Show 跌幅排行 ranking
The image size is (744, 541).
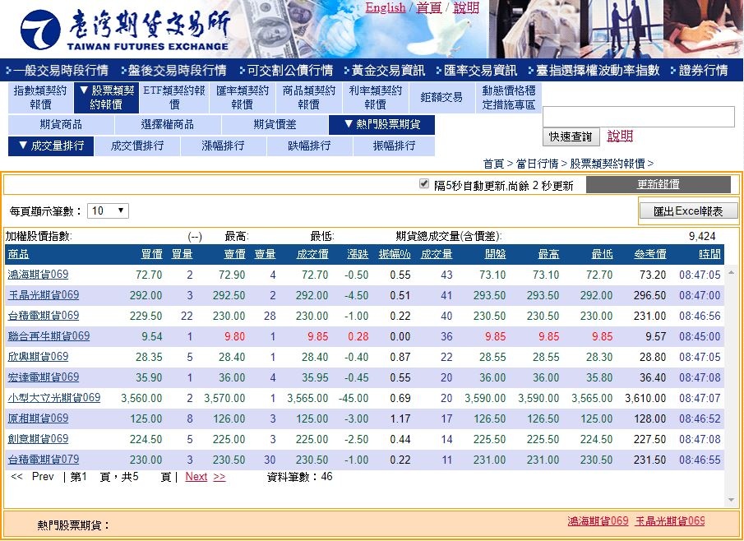click(309, 146)
